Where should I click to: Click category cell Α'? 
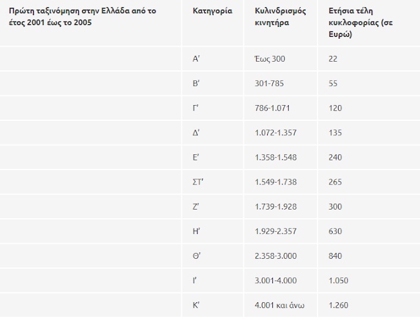pos(196,59)
